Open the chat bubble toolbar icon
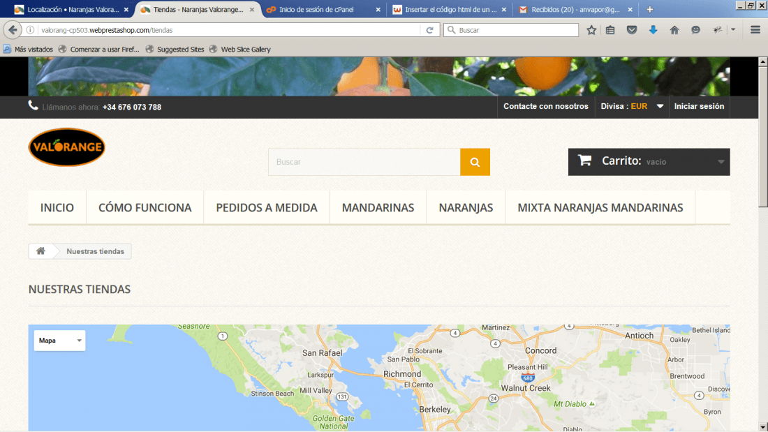The height and width of the screenshot is (432, 768). coord(695,30)
